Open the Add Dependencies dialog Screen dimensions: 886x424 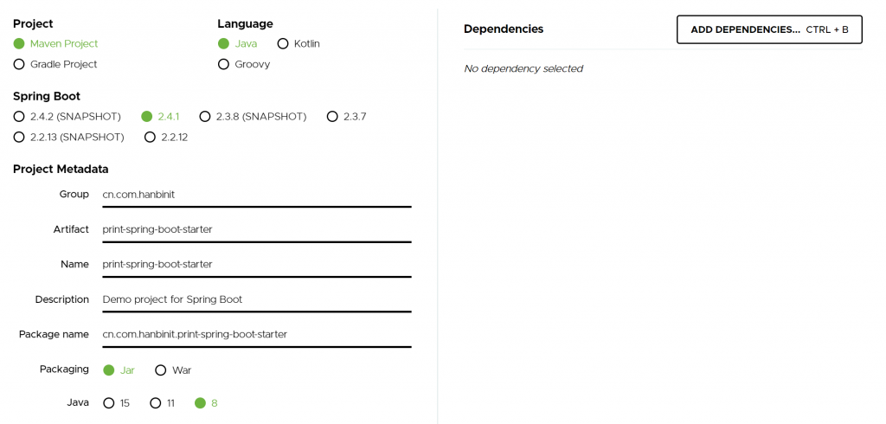769,29
